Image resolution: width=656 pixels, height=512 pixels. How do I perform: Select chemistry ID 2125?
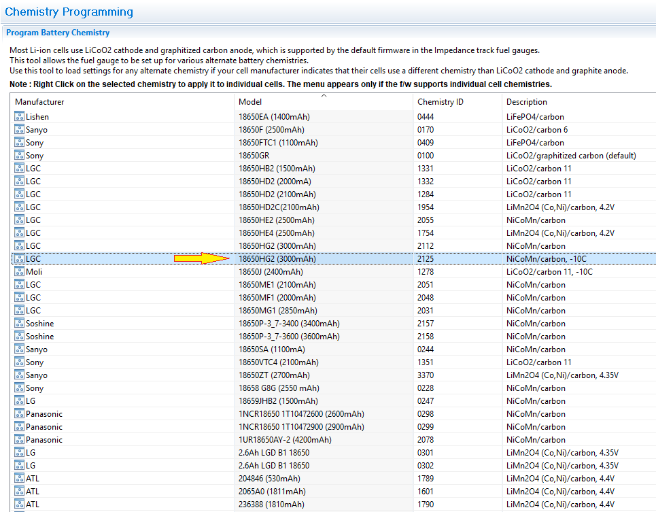click(426, 259)
